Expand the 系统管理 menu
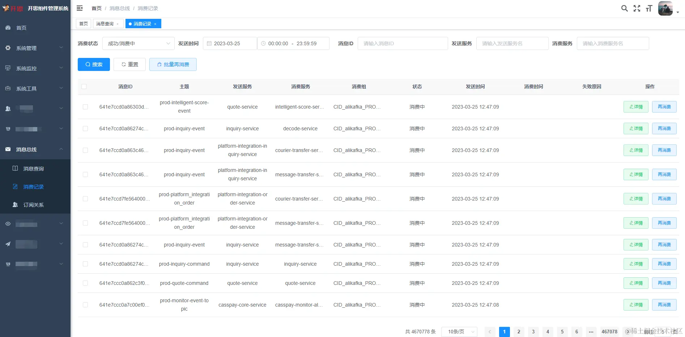Screen dimensions: 685x337 (35, 48)
